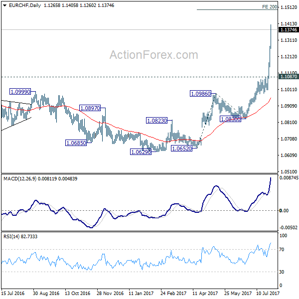Select price label 1.06290

pyautogui.click(x=141, y=152)
